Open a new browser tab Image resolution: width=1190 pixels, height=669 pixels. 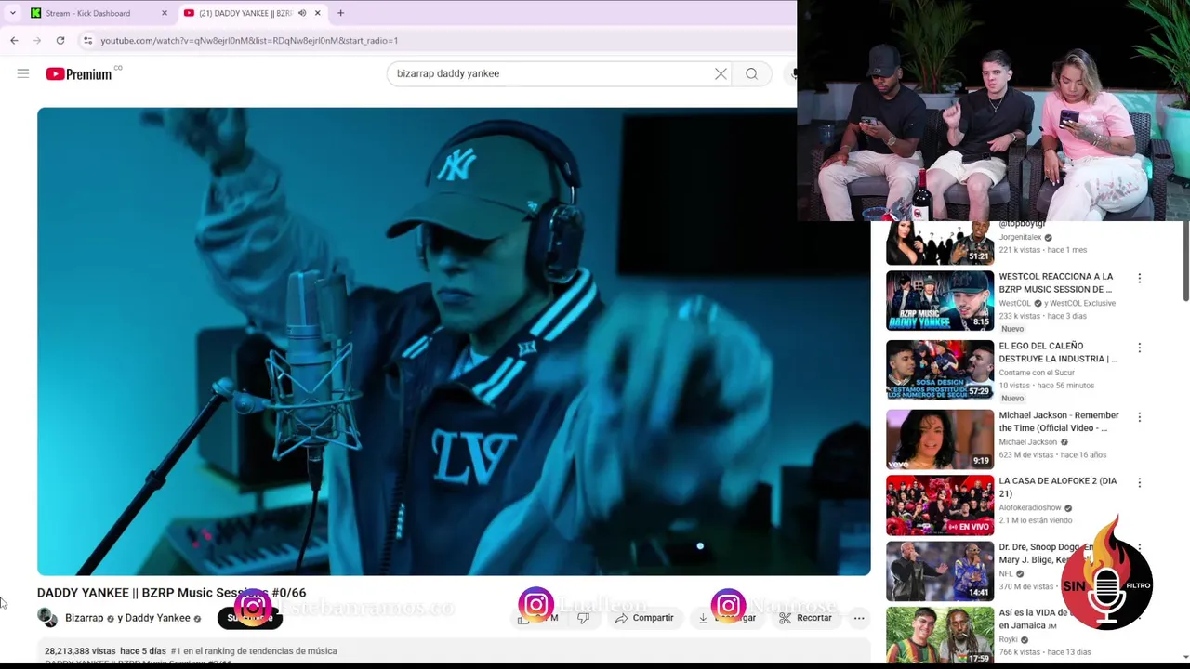[340, 13]
